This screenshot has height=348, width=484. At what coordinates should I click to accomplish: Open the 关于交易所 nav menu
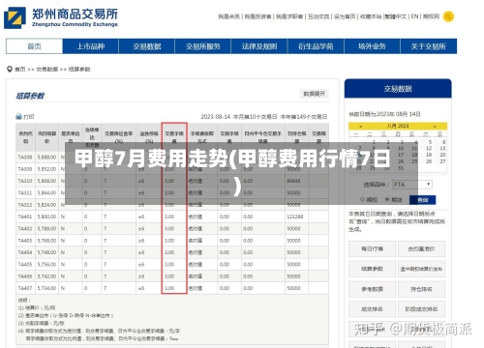[x=429, y=46]
